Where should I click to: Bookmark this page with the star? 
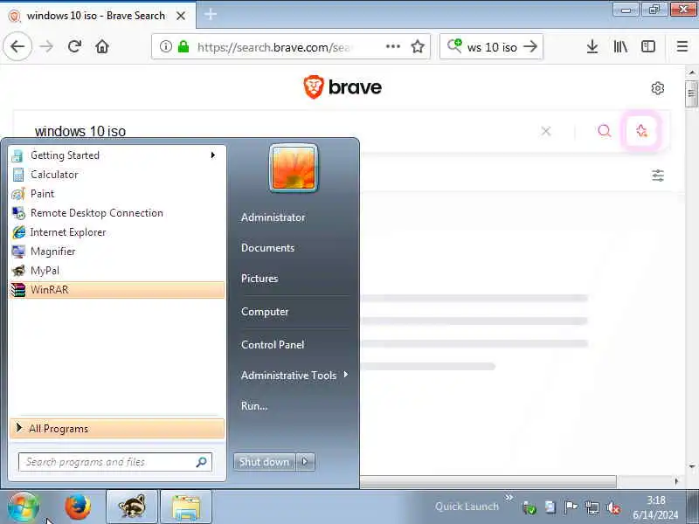pos(418,46)
